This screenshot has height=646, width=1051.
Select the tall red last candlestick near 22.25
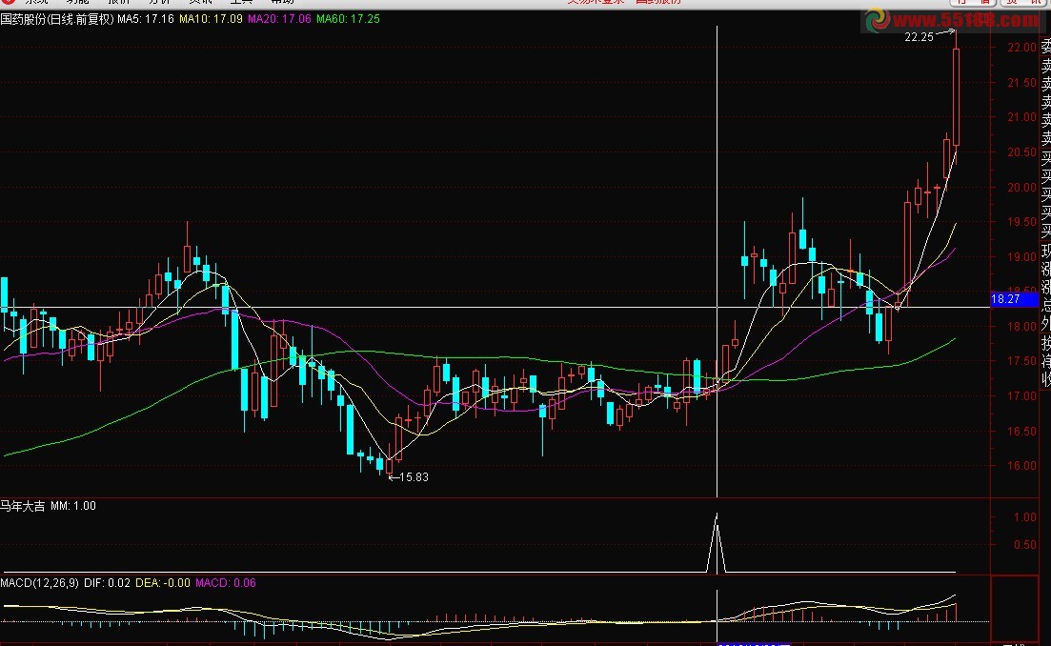(x=956, y=96)
